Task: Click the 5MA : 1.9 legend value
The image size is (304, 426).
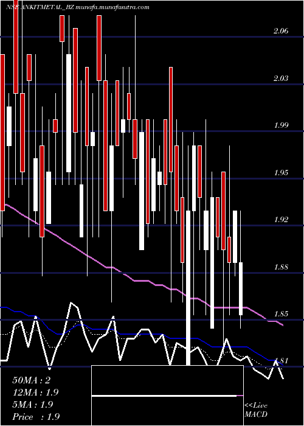Action: tap(33, 405)
